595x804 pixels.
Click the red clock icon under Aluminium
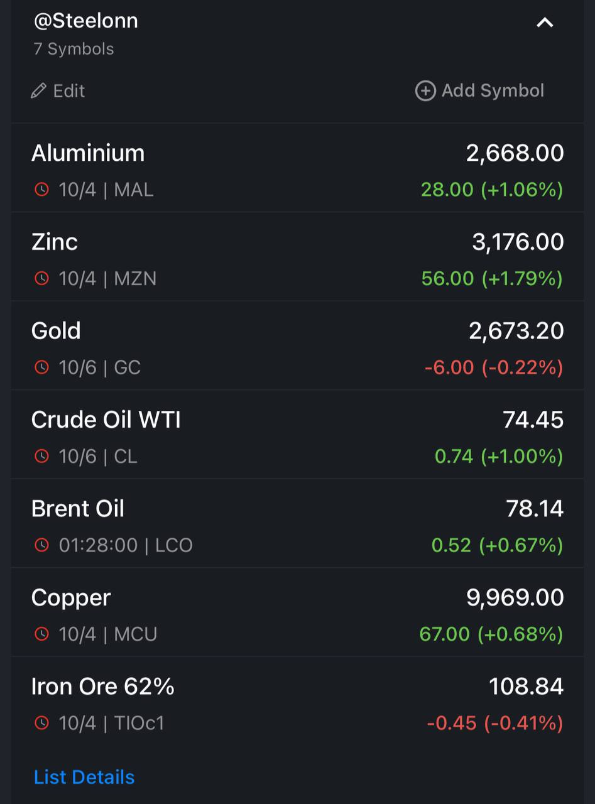(x=41, y=190)
